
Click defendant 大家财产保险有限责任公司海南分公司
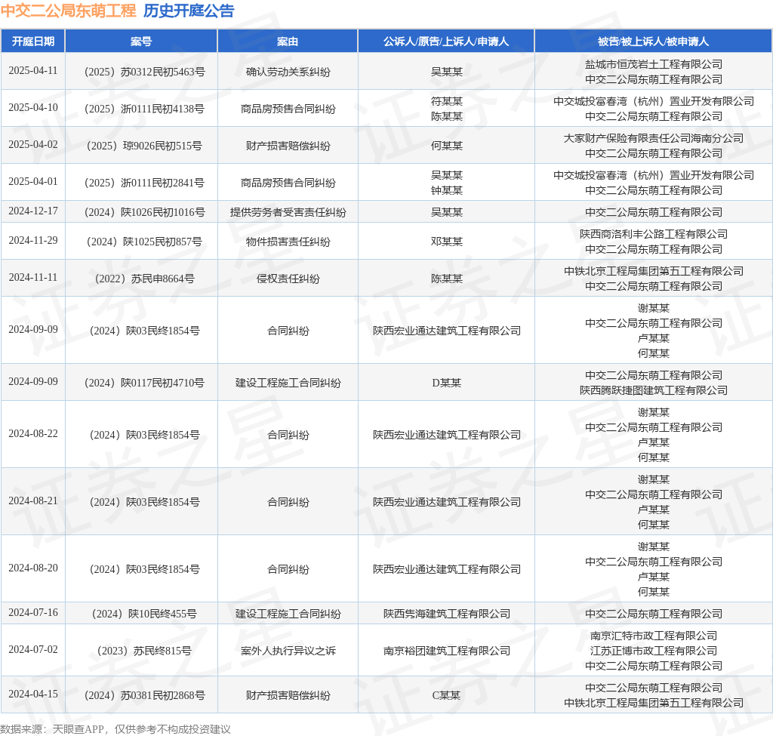pyautogui.click(x=654, y=138)
